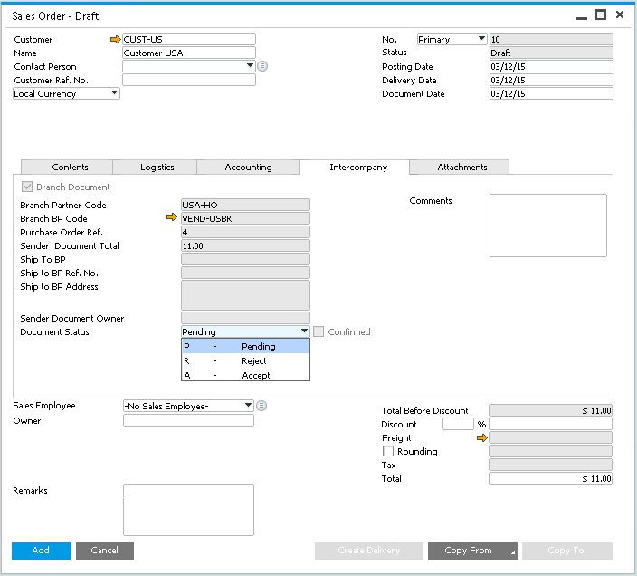Click the Sender Document Owner field
637x576 pixels.
click(x=245, y=318)
